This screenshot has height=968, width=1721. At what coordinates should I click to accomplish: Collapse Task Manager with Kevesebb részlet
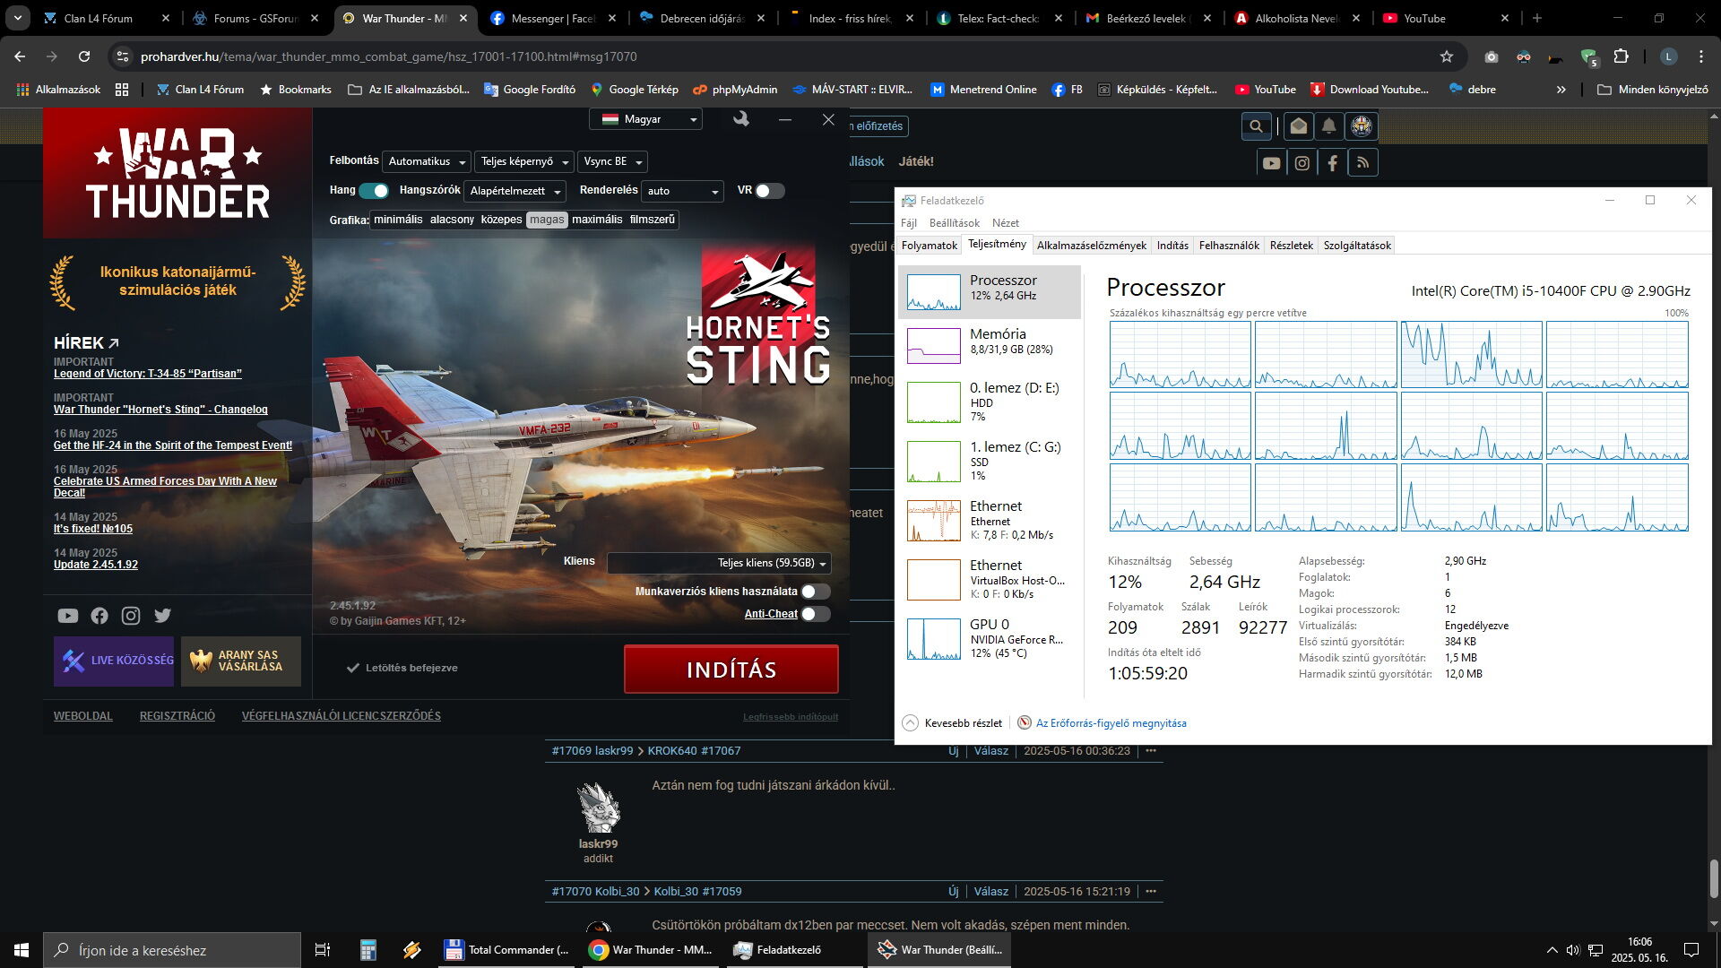(x=952, y=722)
